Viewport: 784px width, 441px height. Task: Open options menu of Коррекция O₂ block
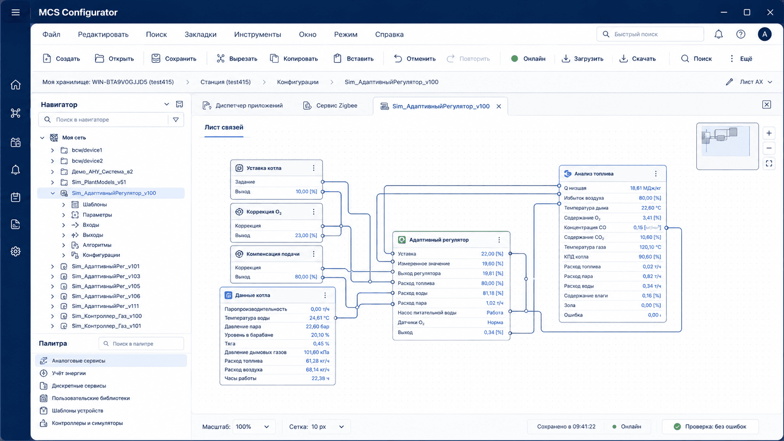(x=314, y=212)
